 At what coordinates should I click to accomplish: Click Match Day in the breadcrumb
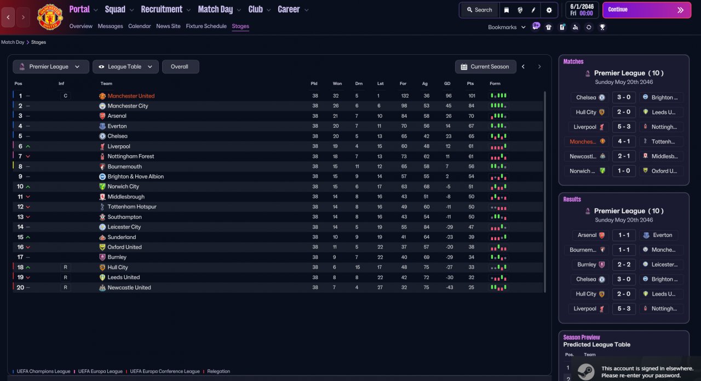[x=13, y=42]
